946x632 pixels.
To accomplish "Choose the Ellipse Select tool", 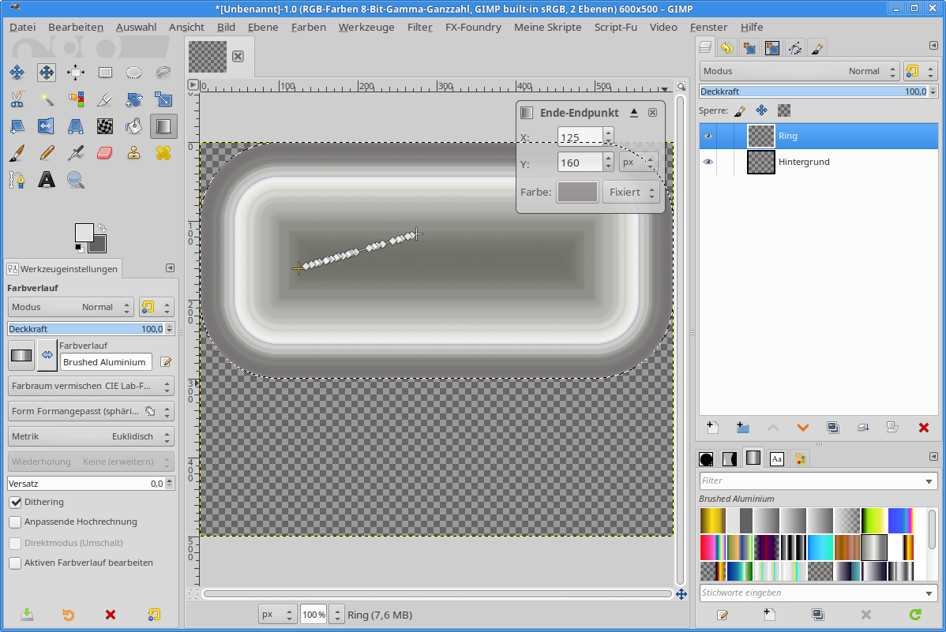I will coord(134,73).
